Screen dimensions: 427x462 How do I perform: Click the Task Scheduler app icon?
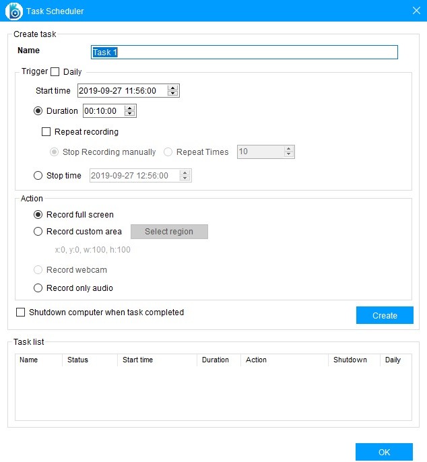tap(13, 11)
